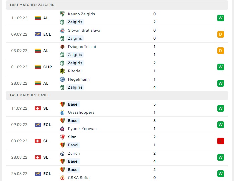Click the Slovan Bratislava club logo

62,30
